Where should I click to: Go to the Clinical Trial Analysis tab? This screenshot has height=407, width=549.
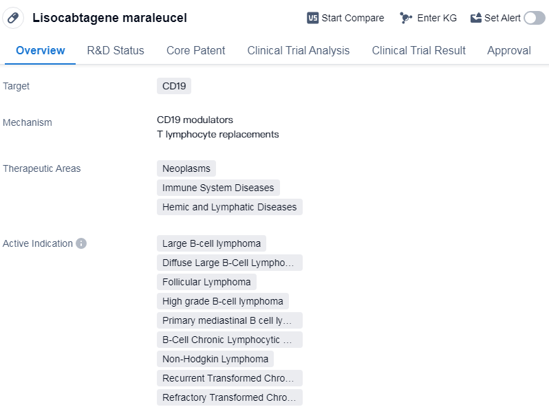298,50
